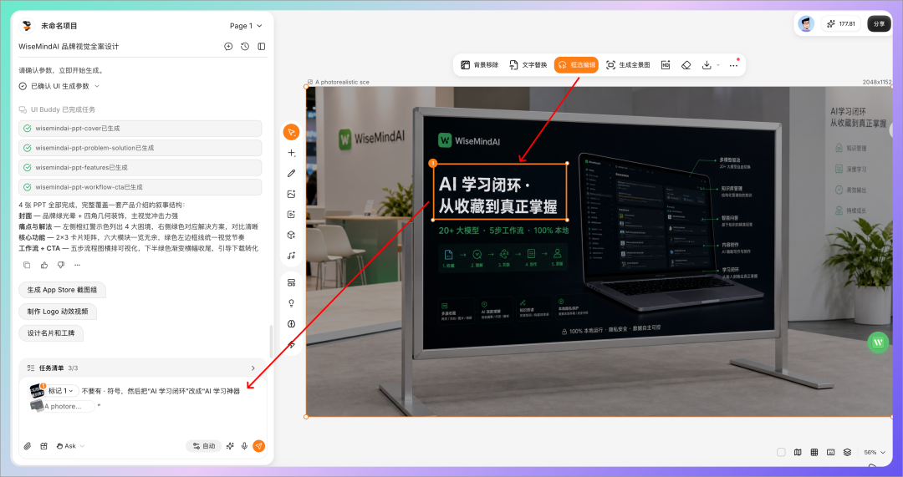The width and height of the screenshot is (903, 477).
Task: Click 生成 App Store 截图组 suggestion
Action: click(x=62, y=290)
